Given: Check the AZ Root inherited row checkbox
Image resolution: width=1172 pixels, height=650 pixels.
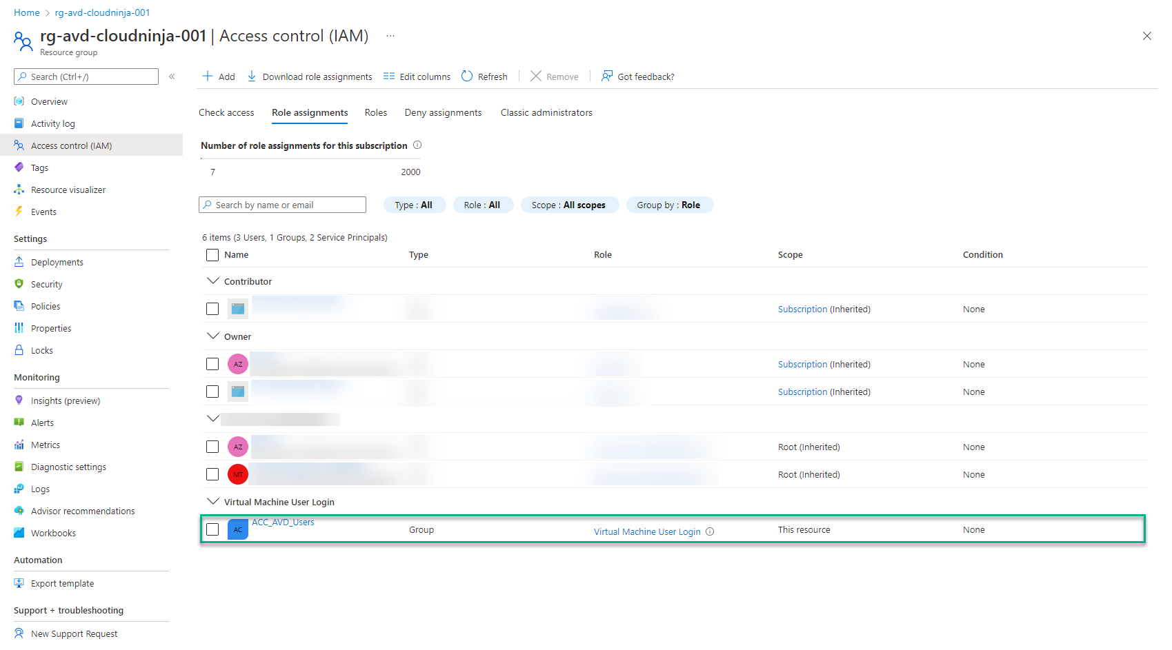Looking at the screenshot, I should 212,447.
